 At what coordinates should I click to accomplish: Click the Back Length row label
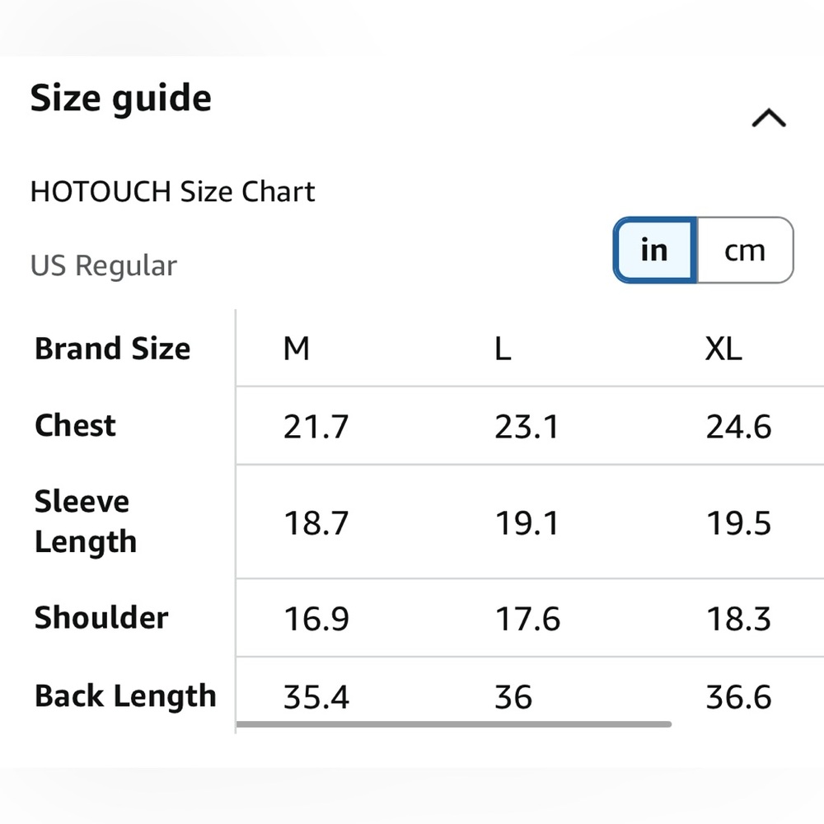[125, 696]
